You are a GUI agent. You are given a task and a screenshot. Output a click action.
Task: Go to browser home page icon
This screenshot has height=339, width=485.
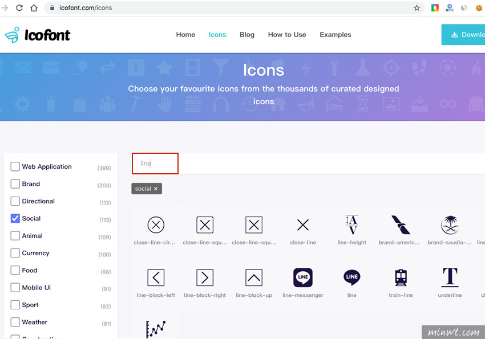pos(34,8)
